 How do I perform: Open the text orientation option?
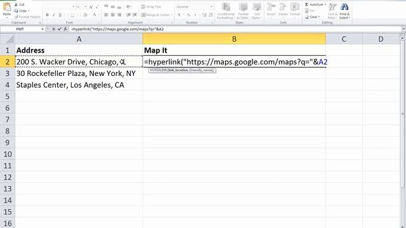point(128,6)
